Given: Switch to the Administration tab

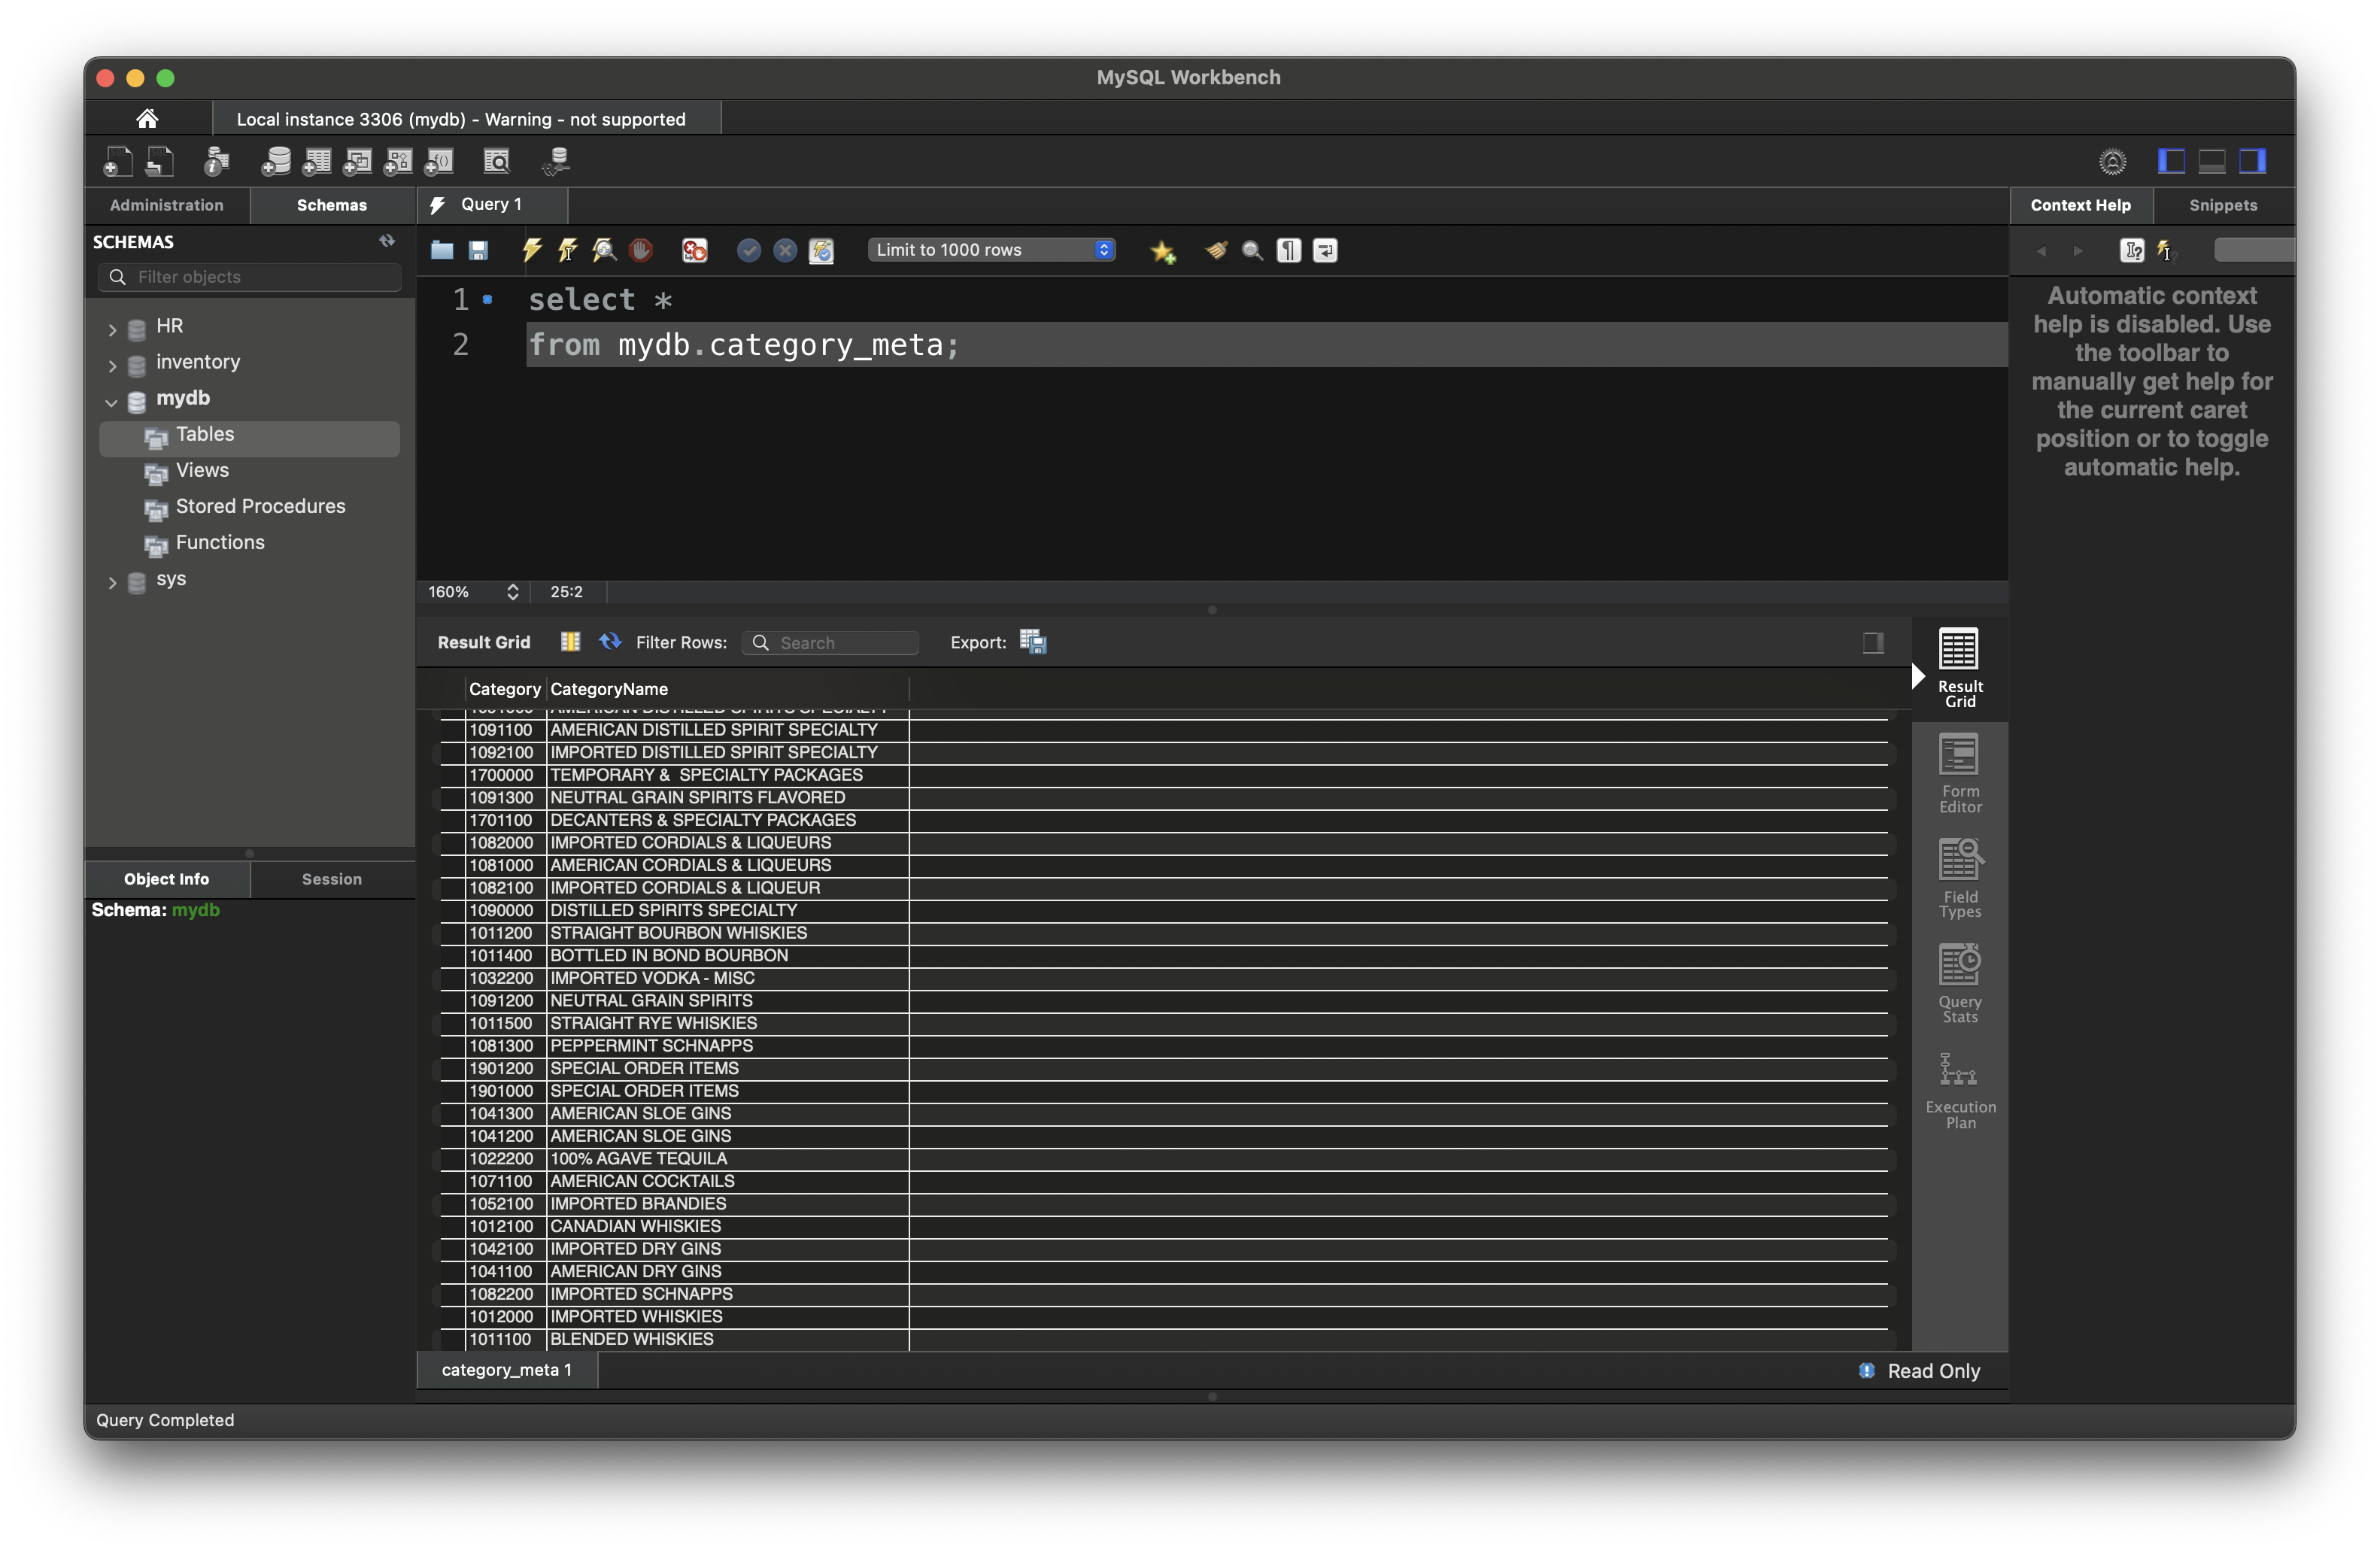Looking at the screenshot, I should pyautogui.click(x=167, y=205).
